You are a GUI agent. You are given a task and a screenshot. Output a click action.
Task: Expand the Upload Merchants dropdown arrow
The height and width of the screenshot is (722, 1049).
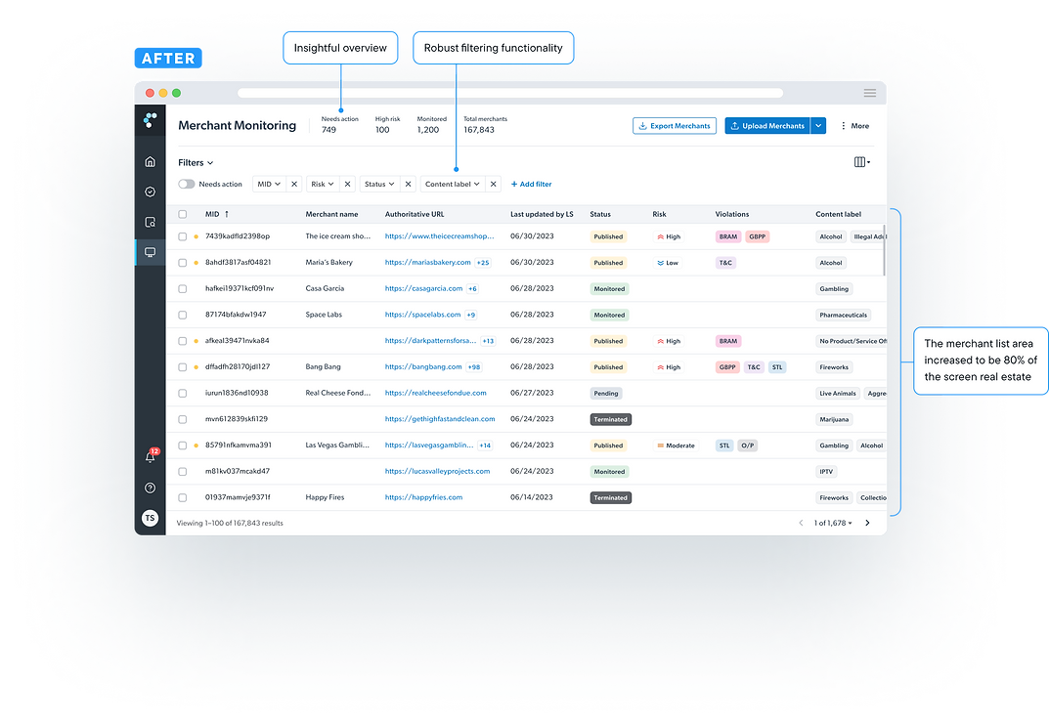coord(818,125)
